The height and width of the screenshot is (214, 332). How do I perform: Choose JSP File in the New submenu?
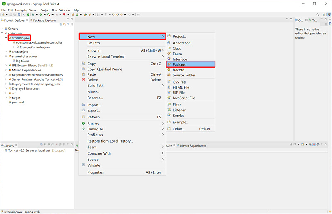[x=190, y=93]
